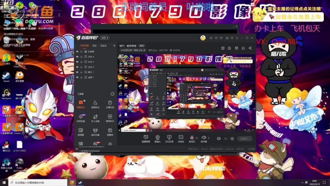Click the pencil icon to edit the room title
The height and width of the screenshot is (186, 330).
coord(144,50)
